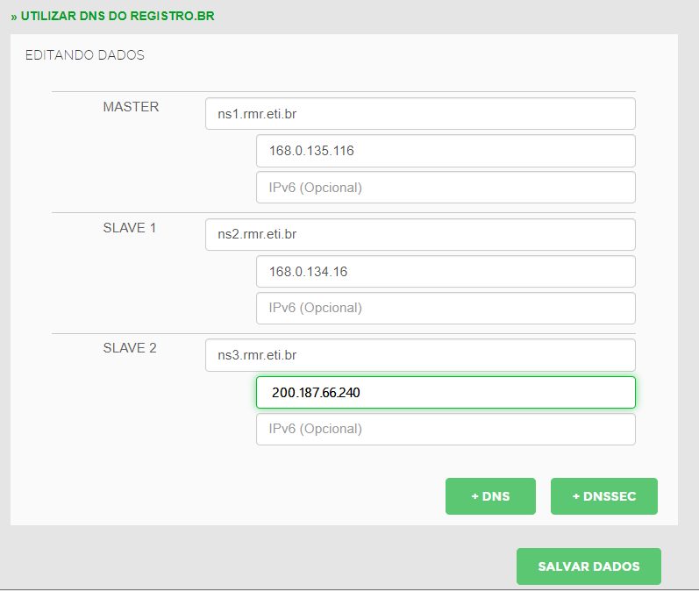Click the Slave 2 IPv6 (Opcional) field

click(446, 429)
